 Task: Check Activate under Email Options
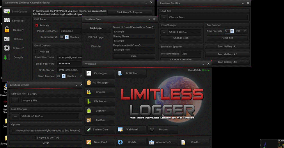point(37,51)
